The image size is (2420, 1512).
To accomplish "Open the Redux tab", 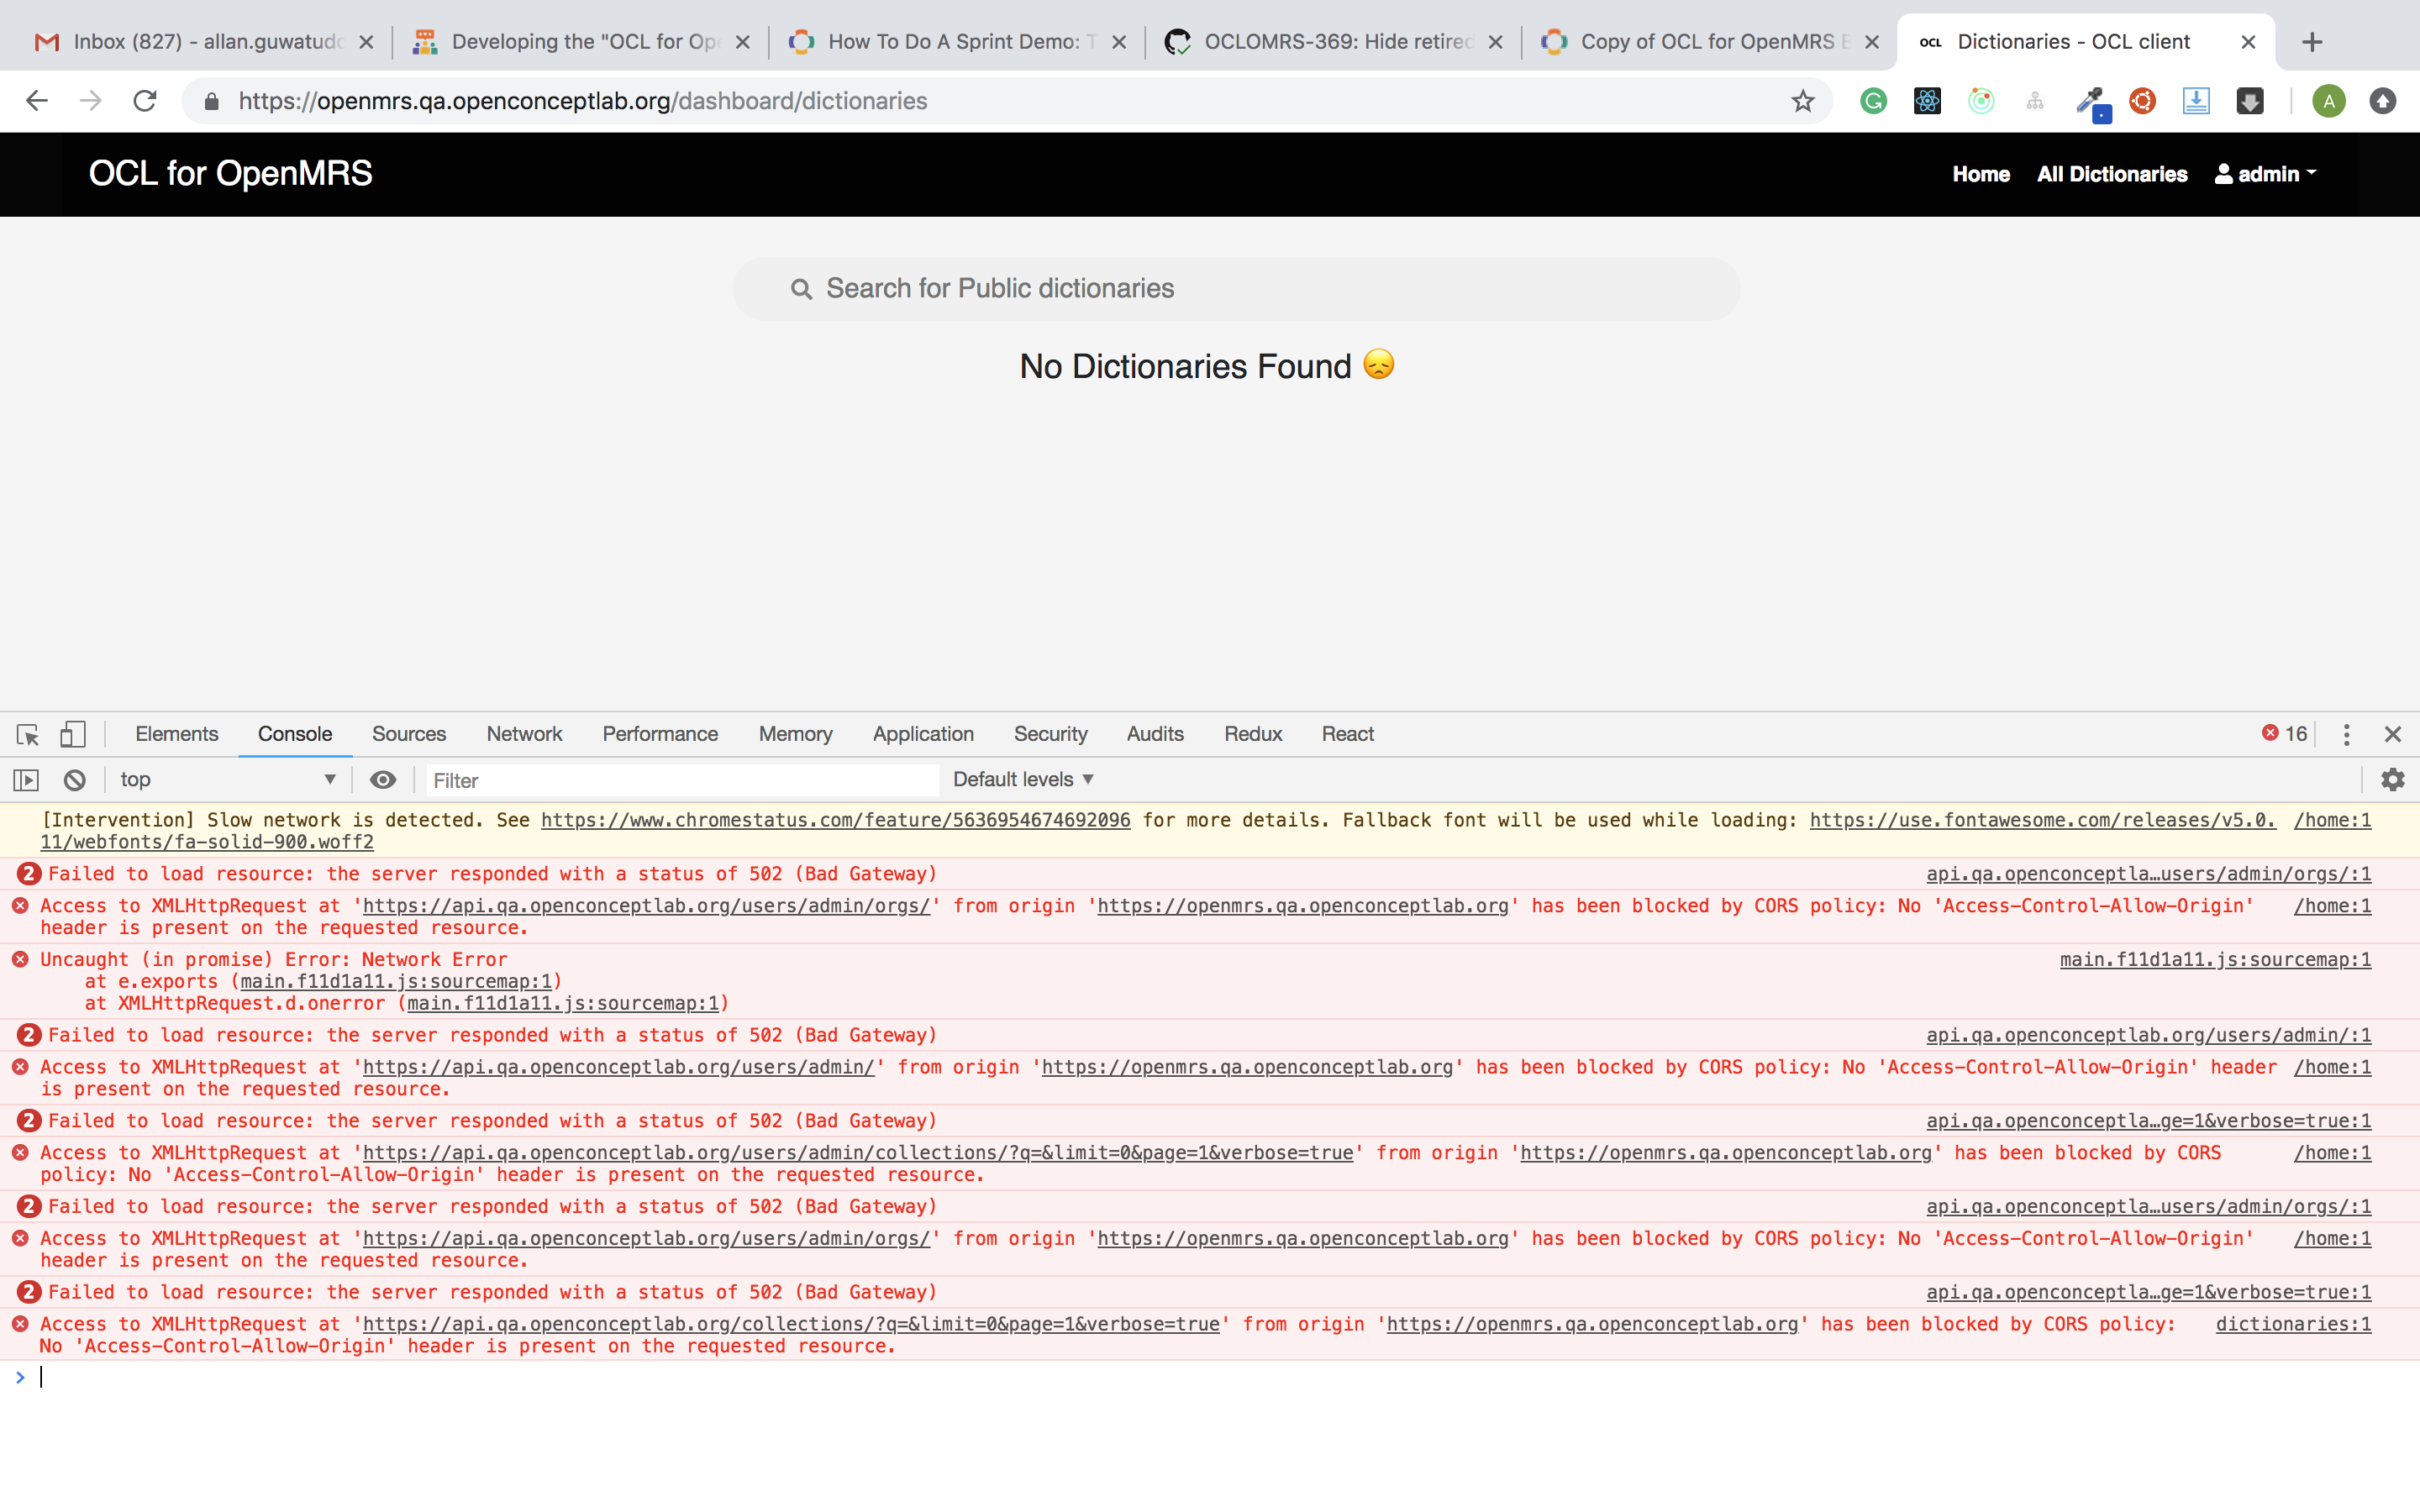I will pyautogui.click(x=1253, y=734).
